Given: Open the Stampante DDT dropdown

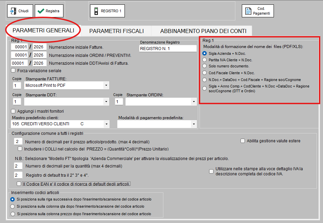Looking at the screenshot, I should [106, 102].
